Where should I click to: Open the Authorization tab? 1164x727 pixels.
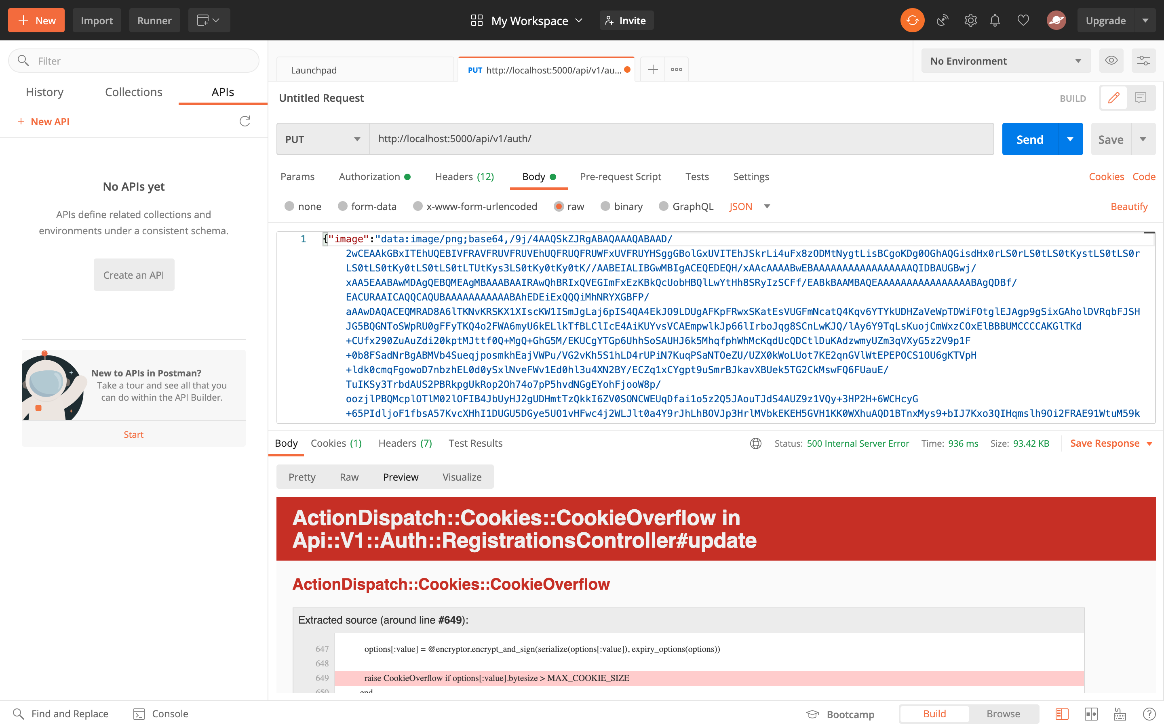pos(374,176)
